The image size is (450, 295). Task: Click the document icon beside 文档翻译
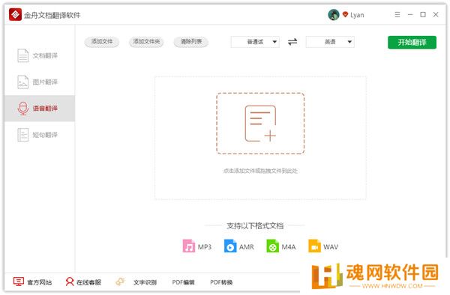coord(23,55)
